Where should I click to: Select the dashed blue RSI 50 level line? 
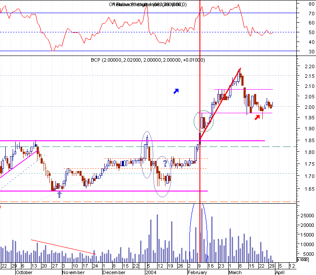pyautogui.click(x=148, y=32)
